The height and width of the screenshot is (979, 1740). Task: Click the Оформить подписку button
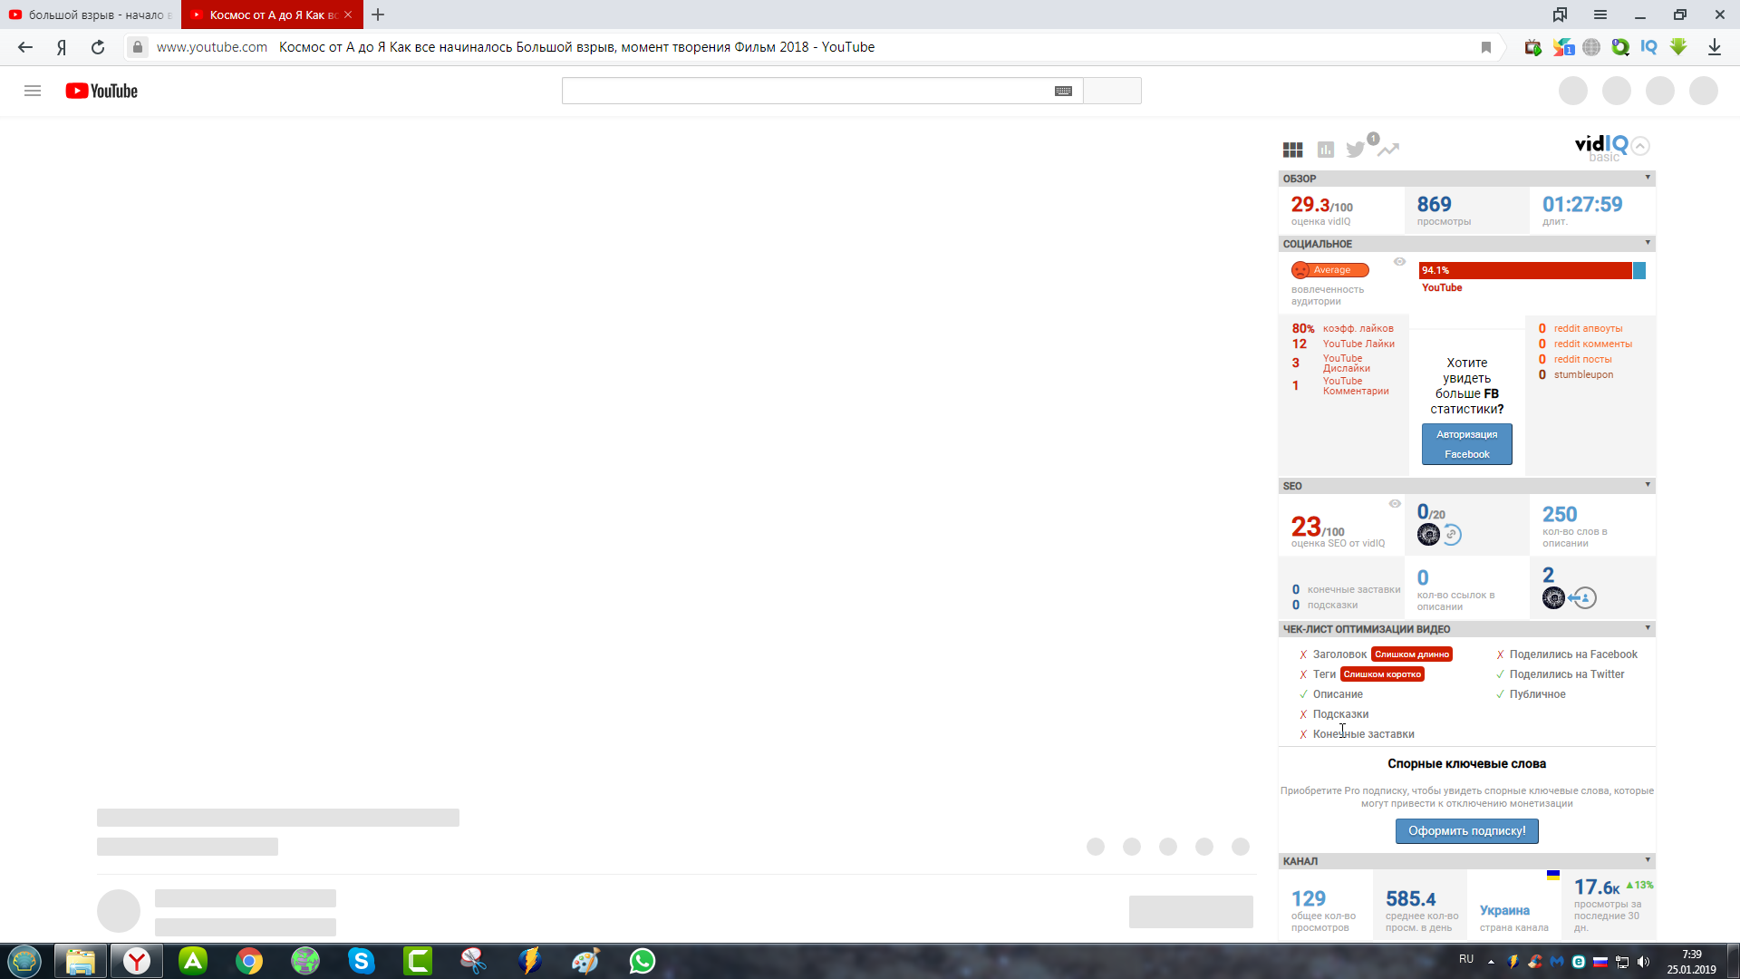1466,830
